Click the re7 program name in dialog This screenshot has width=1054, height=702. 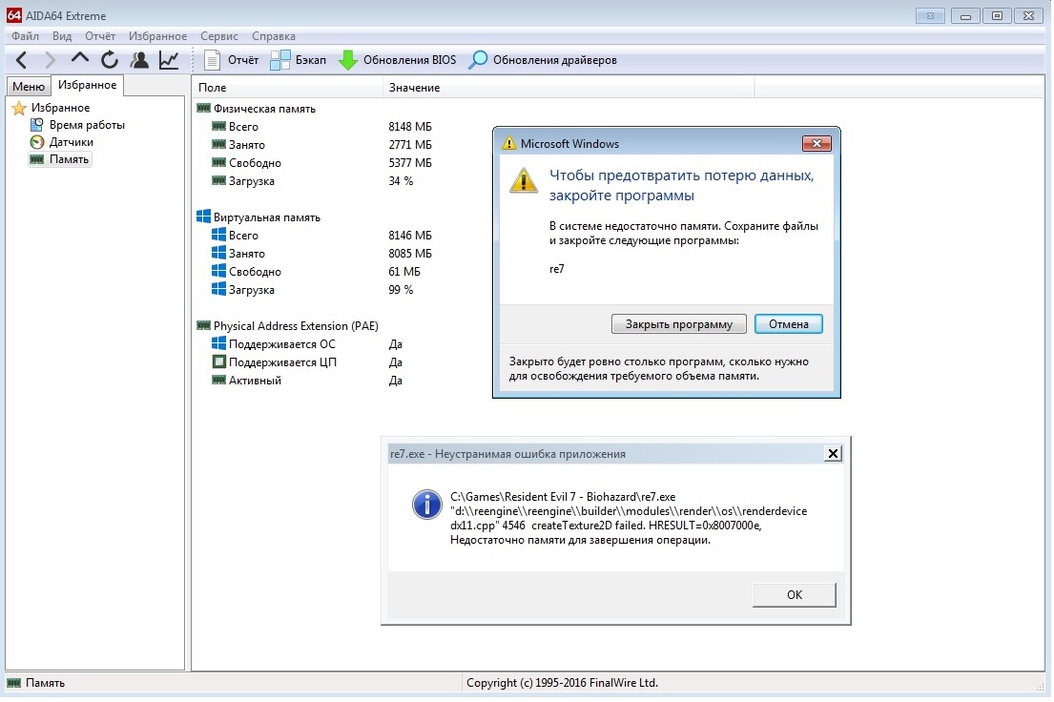(557, 270)
